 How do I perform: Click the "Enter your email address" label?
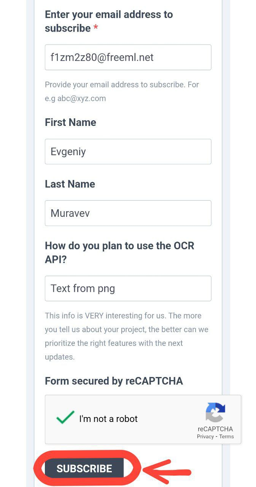coord(109,21)
